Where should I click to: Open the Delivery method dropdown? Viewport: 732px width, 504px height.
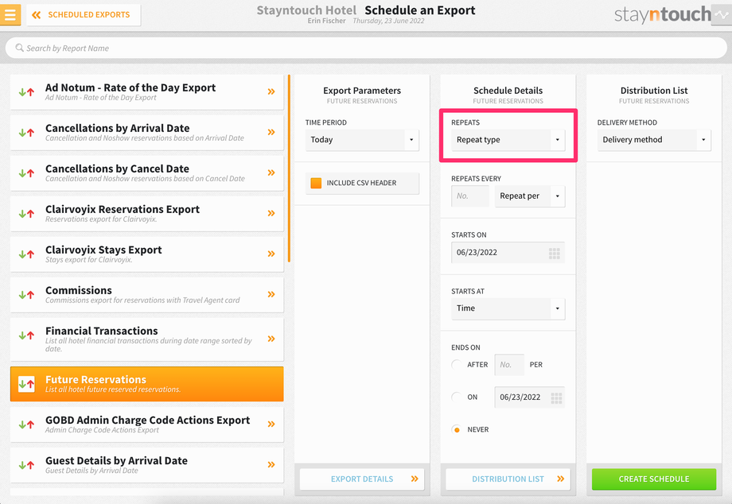(x=654, y=140)
